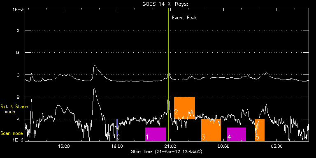
Task: Click the blue vertical marker numbered 0
Action: [x=117, y=130]
